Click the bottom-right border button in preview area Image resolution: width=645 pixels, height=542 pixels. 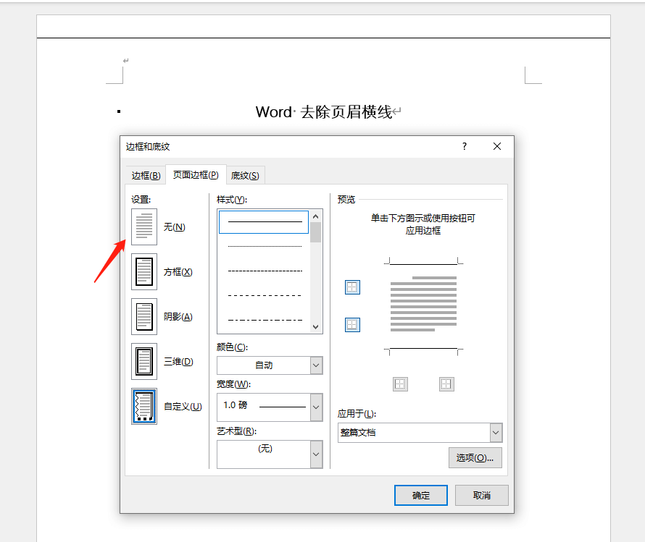[x=446, y=384]
